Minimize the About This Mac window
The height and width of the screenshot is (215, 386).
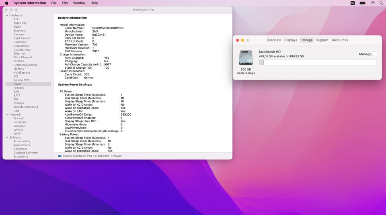(x=243, y=40)
